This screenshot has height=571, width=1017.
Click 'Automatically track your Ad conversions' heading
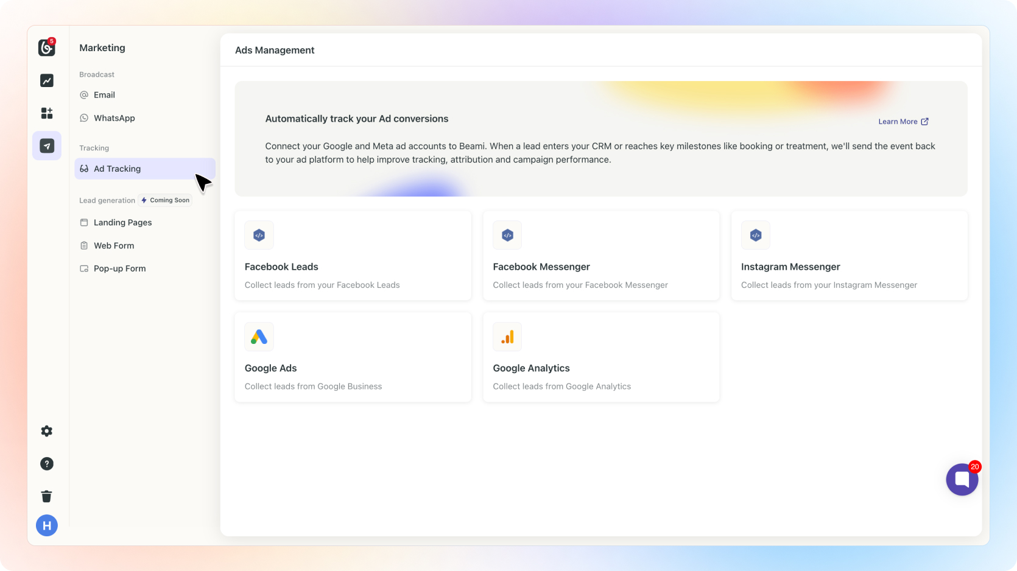357,119
